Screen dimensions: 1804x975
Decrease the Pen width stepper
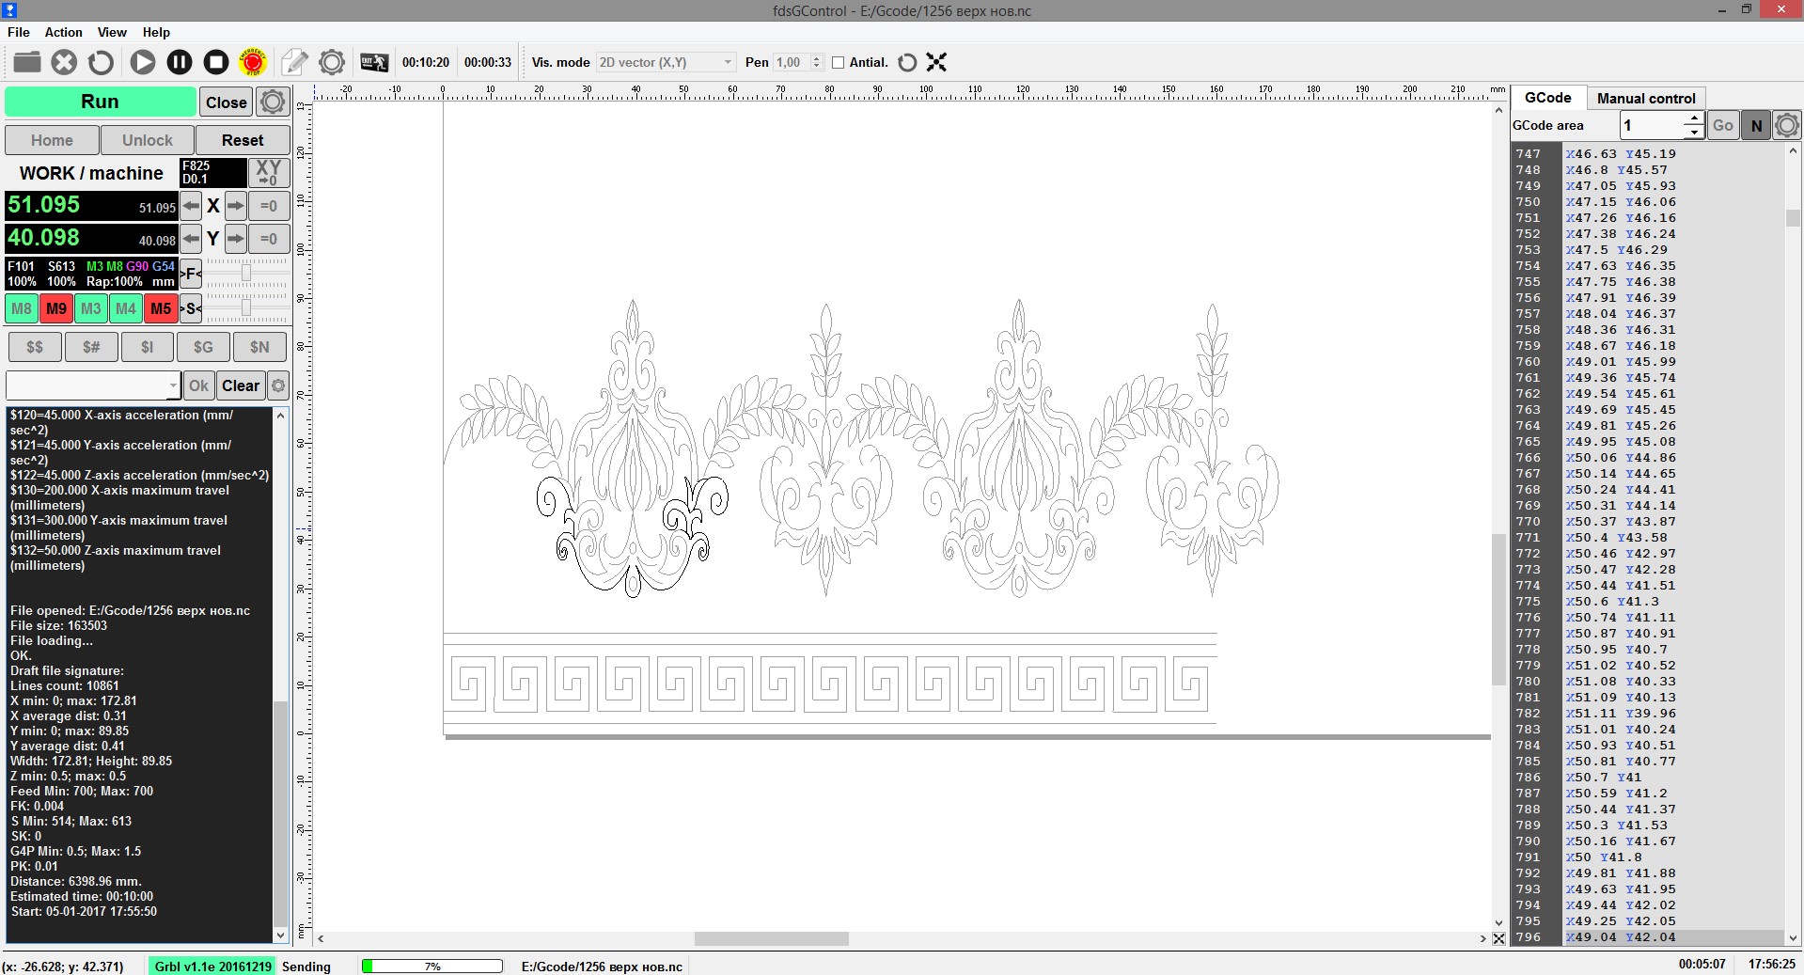tap(816, 67)
